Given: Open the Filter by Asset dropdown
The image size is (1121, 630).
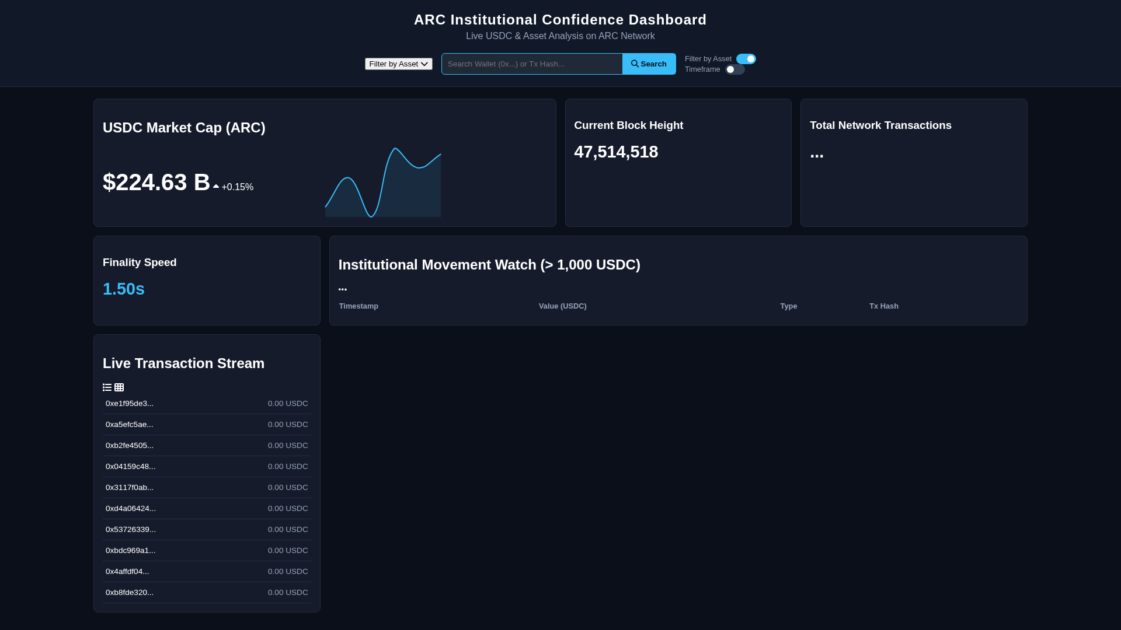Looking at the screenshot, I should 399,64.
